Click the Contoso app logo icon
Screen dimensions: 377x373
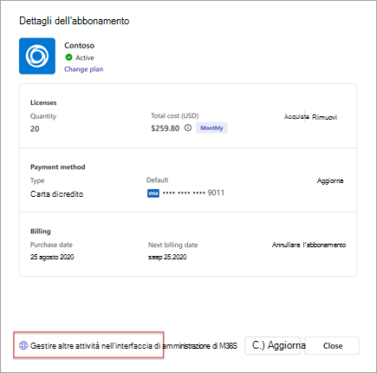coord(37,56)
